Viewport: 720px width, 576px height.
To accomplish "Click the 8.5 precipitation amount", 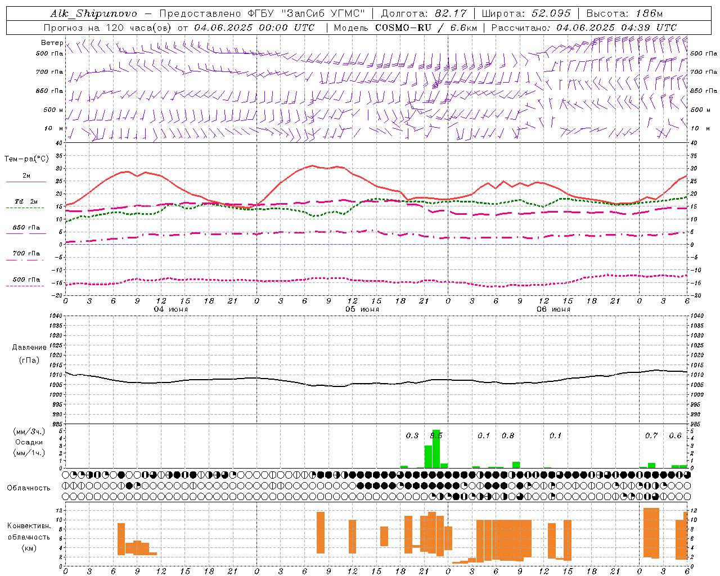I will tap(436, 435).
